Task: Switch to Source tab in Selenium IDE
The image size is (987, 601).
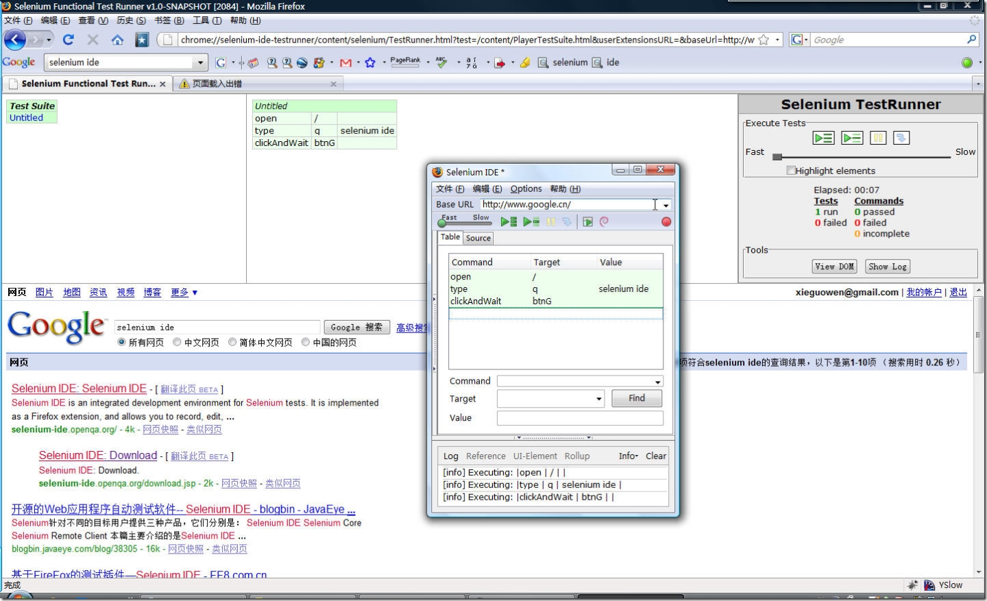Action: pyautogui.click(x=478, y=238)
